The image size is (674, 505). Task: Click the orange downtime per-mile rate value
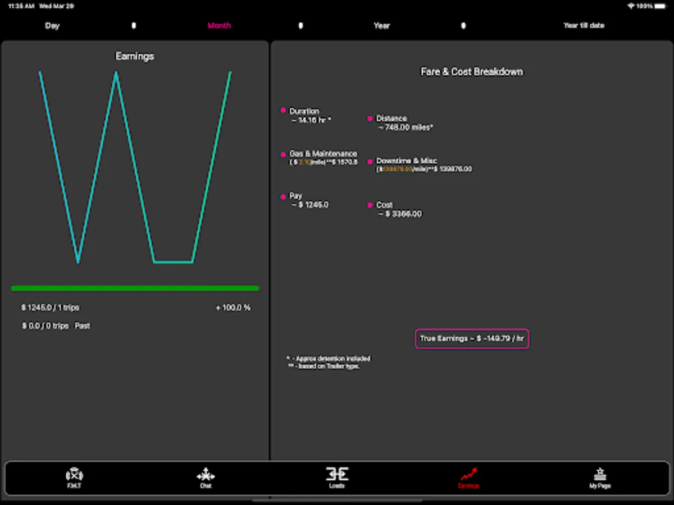397,169
